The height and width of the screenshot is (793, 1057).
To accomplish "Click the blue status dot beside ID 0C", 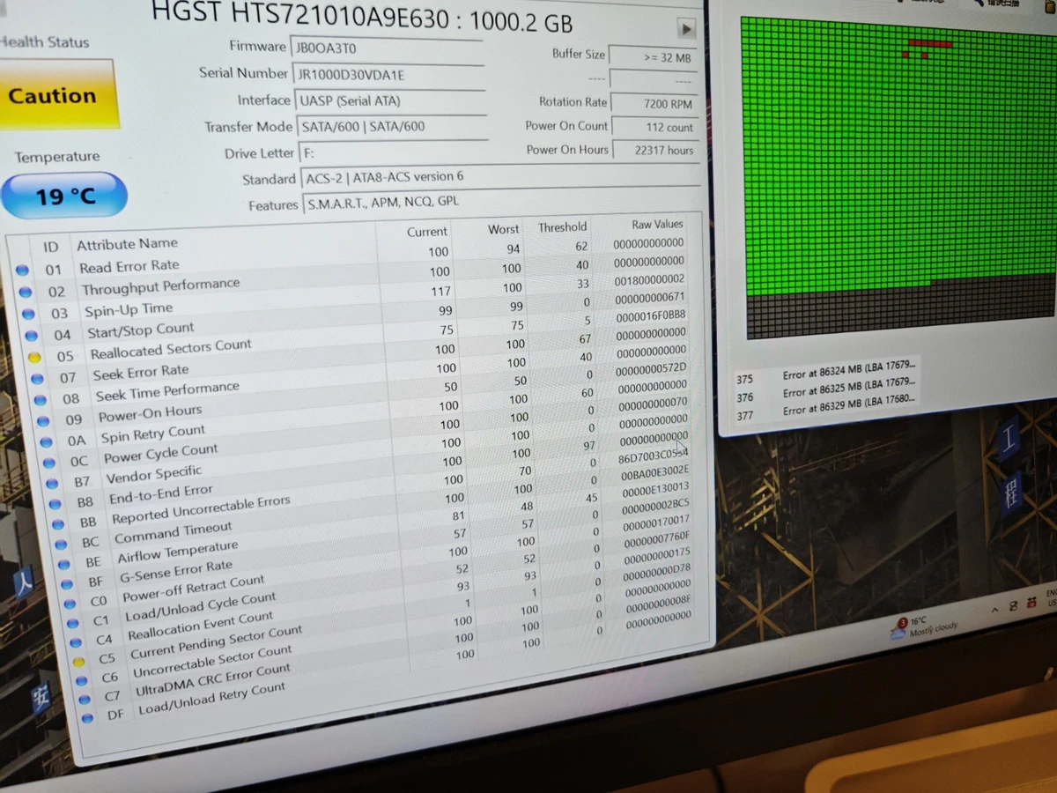I will [x=48, y=463].
